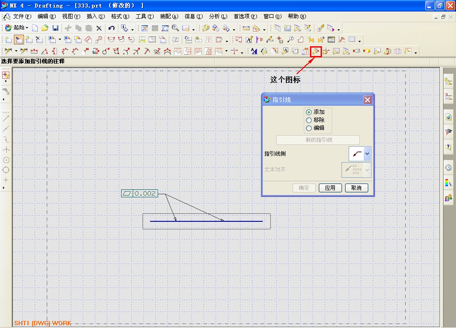Select the Zoom magnifier tool
The width and height of the screenshot is (456, 328).
coord(175,28)
